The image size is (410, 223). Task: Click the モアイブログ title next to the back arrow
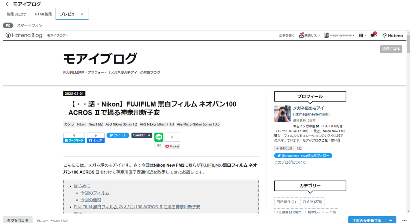[27, 4]
